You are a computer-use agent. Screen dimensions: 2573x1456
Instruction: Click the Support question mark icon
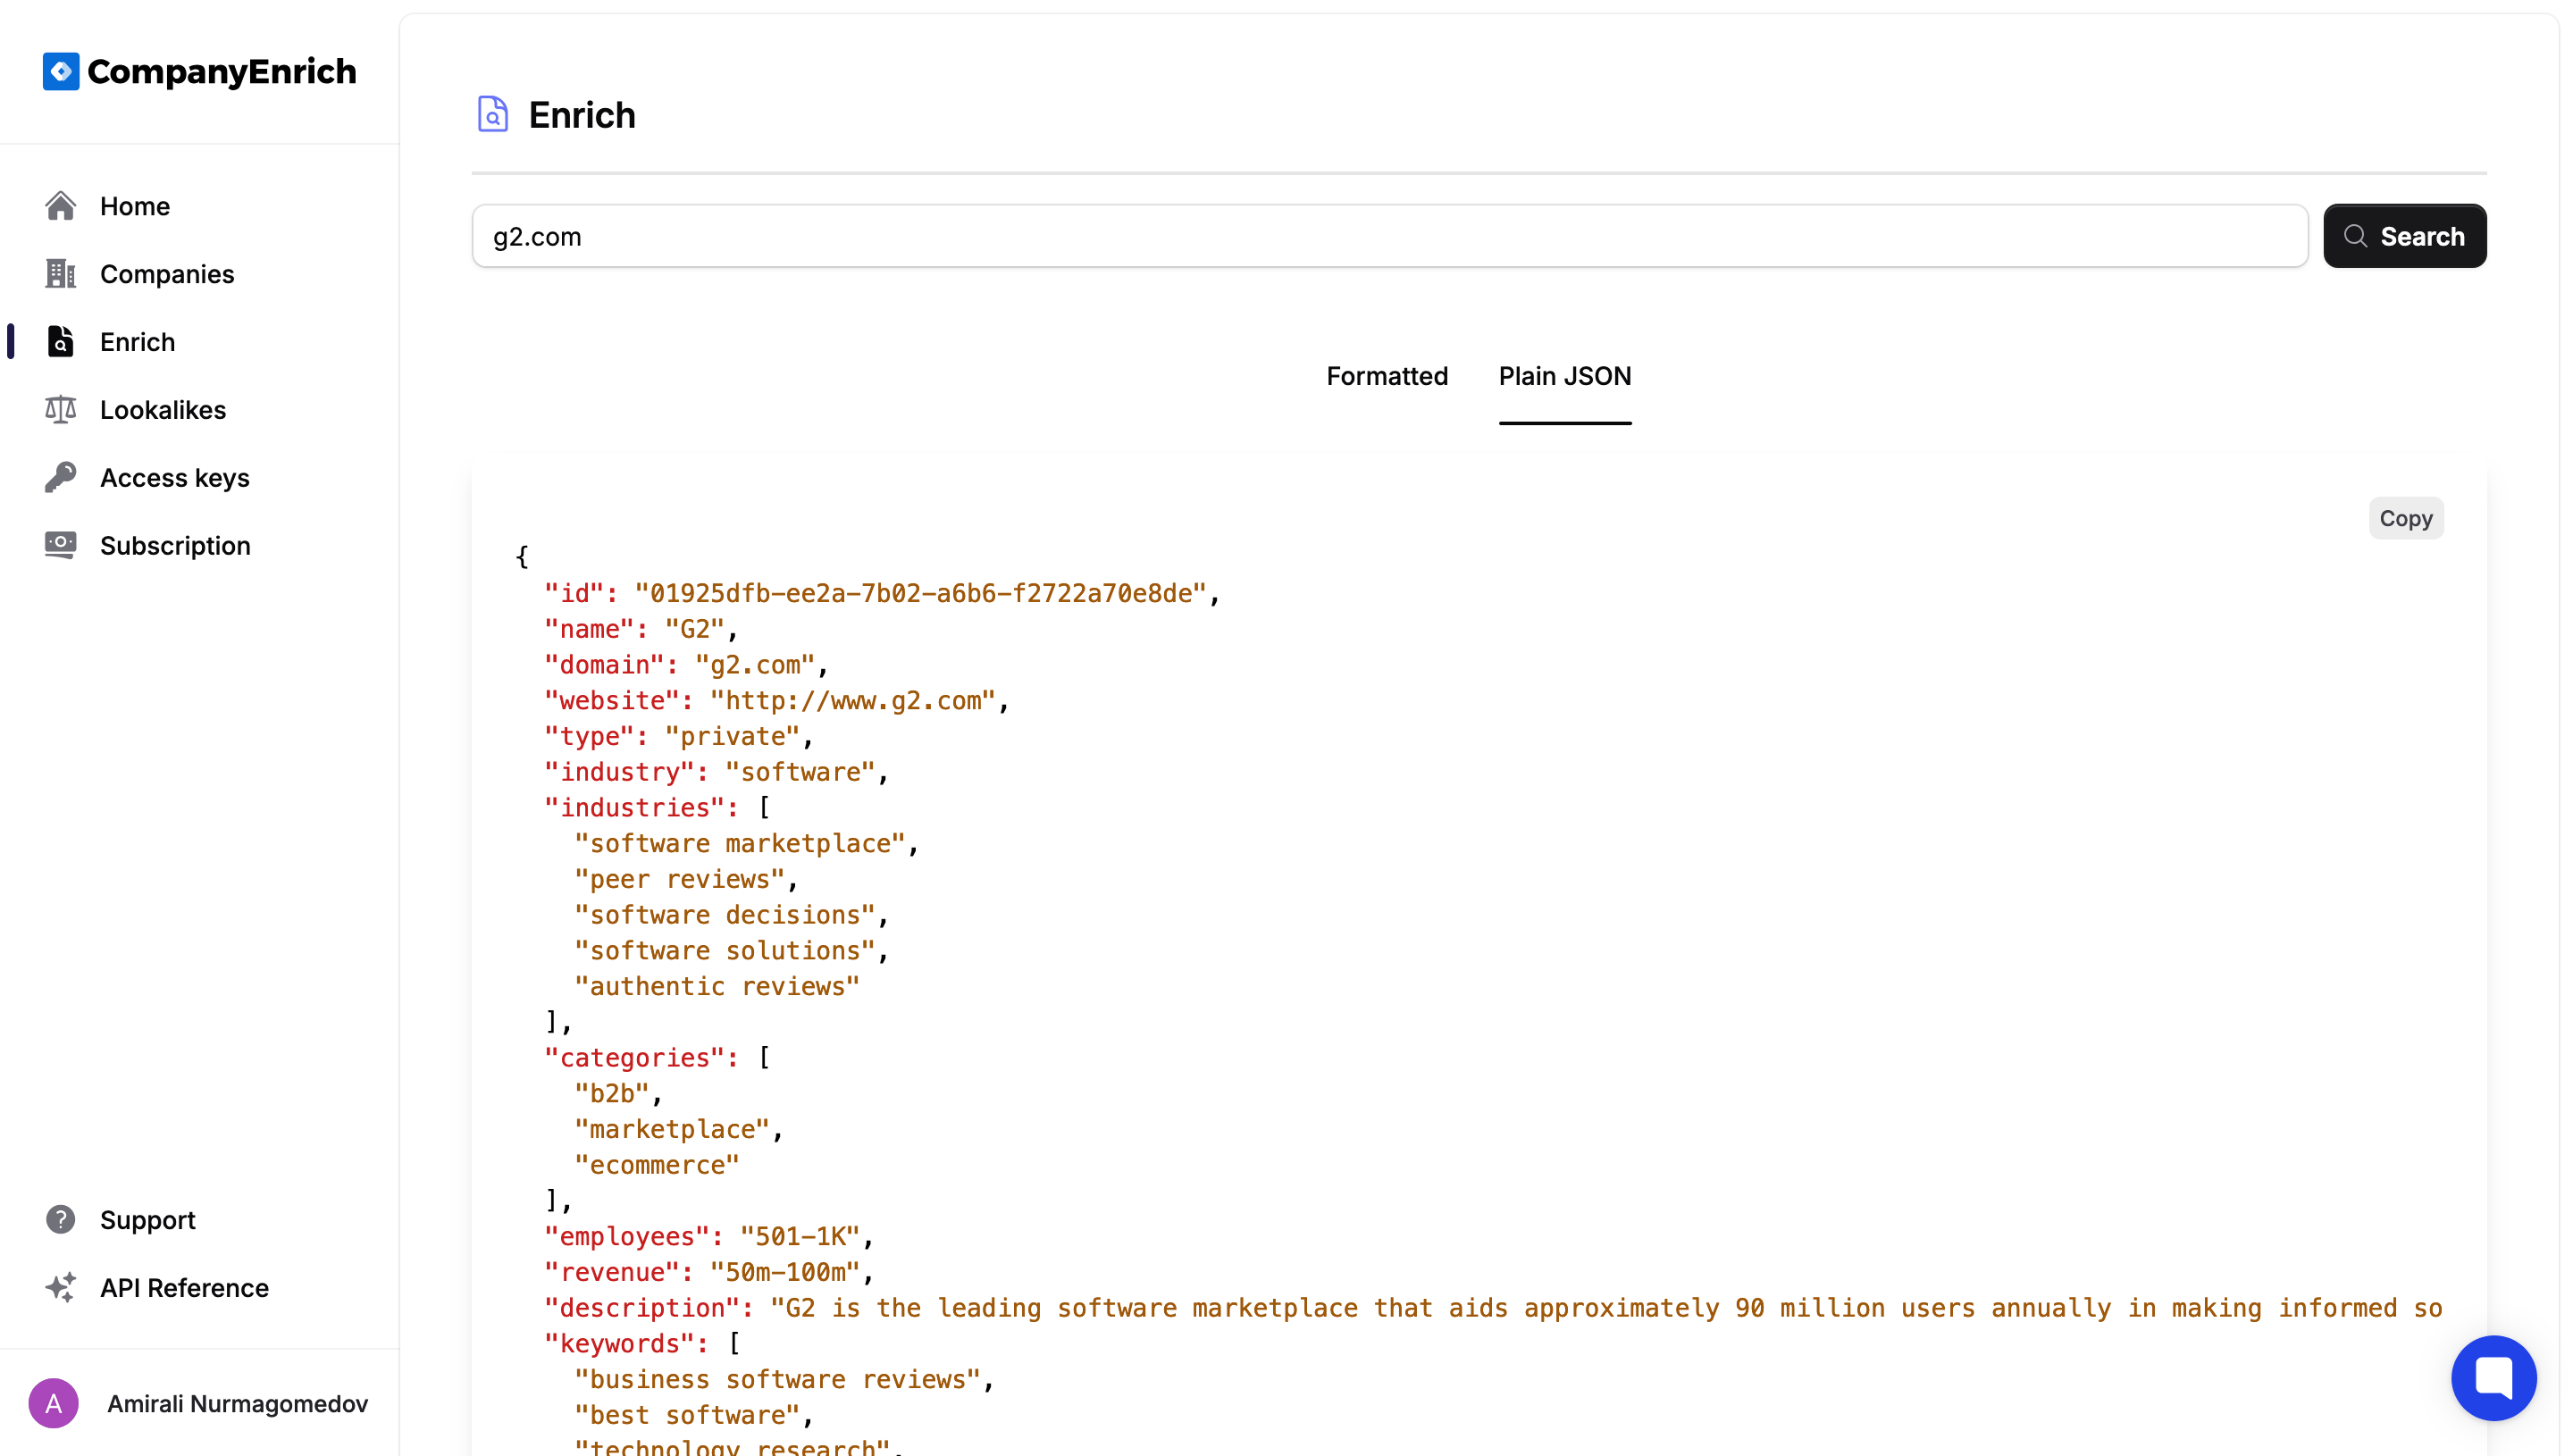(61, 1220)
